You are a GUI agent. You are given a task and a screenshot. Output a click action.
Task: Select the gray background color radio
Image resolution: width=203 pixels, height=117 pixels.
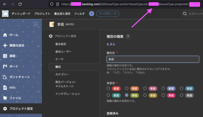tap(181, 95)
